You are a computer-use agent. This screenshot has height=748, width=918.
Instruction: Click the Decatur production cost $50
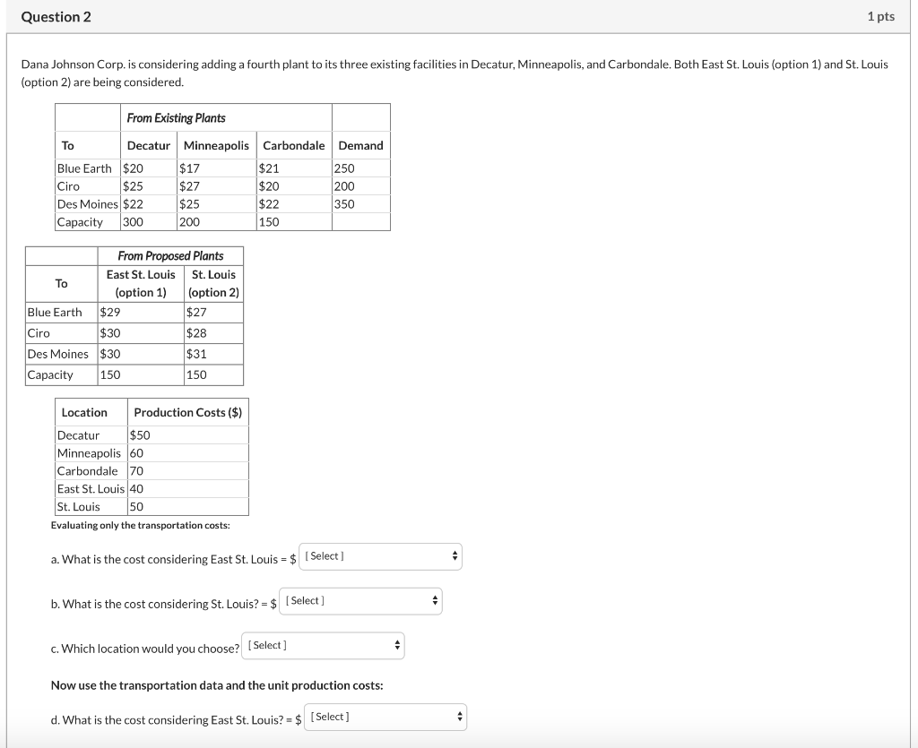tap(140, 435)
